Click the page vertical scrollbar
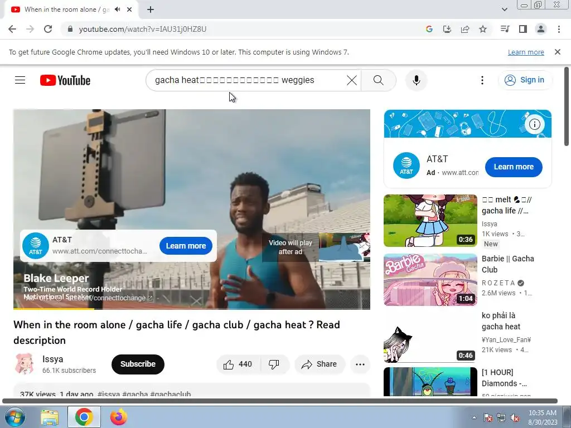The image size is (571, 428). click(567, 106)
